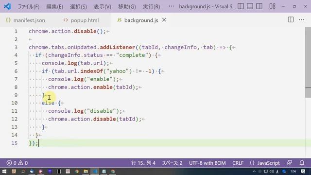This screenshot has height=175, width=311.
Task: Open notifications bell in status bar
Action: point(302,163)
